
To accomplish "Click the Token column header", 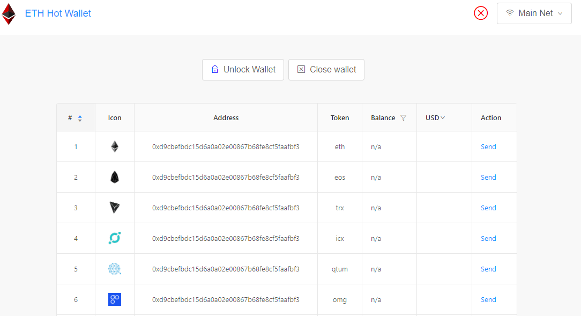I will (x=340, y=117).
